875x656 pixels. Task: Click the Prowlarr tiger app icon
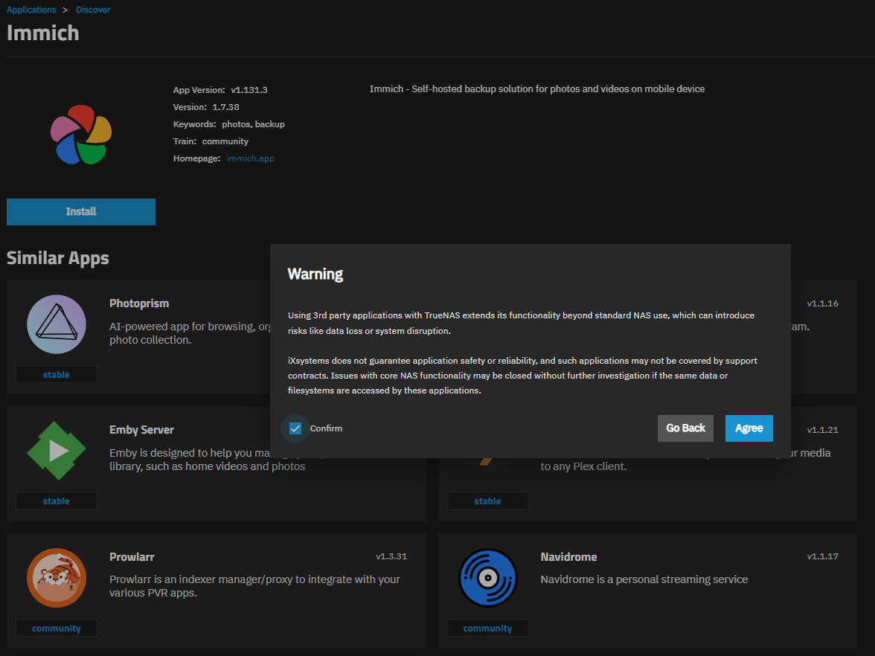pos(57,578)
